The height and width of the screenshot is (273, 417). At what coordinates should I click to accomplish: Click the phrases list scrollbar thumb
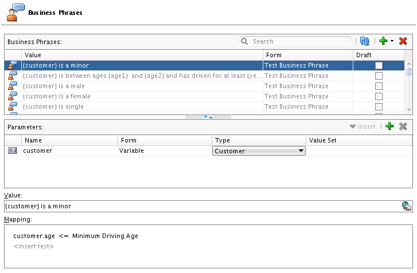click(x=409, y=72)
